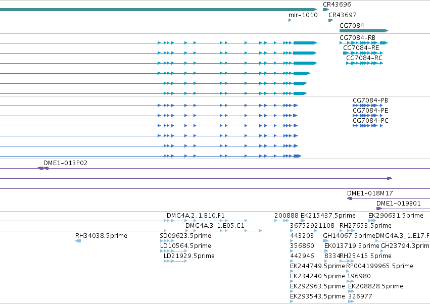Click the 443203 EST label
Image resolution: width=430 pixels, height=304 pixels.
(302, 236)
